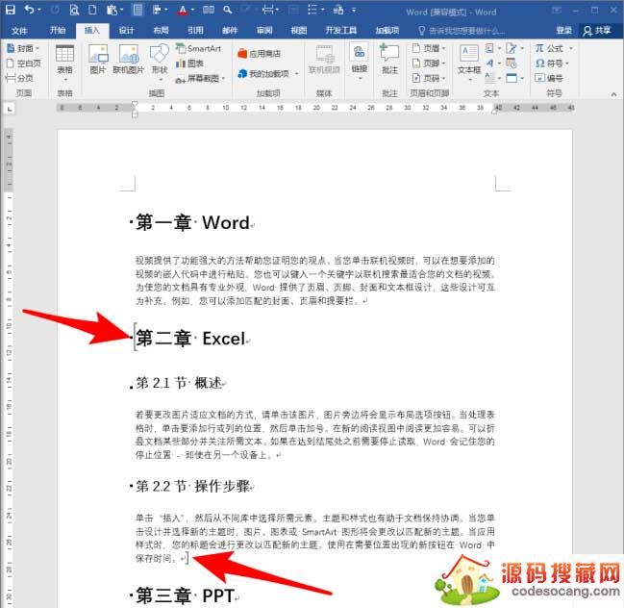
Task: Click the 联机图片 online pictures icon
Action: pyautogui.click(x=128, y=60)
